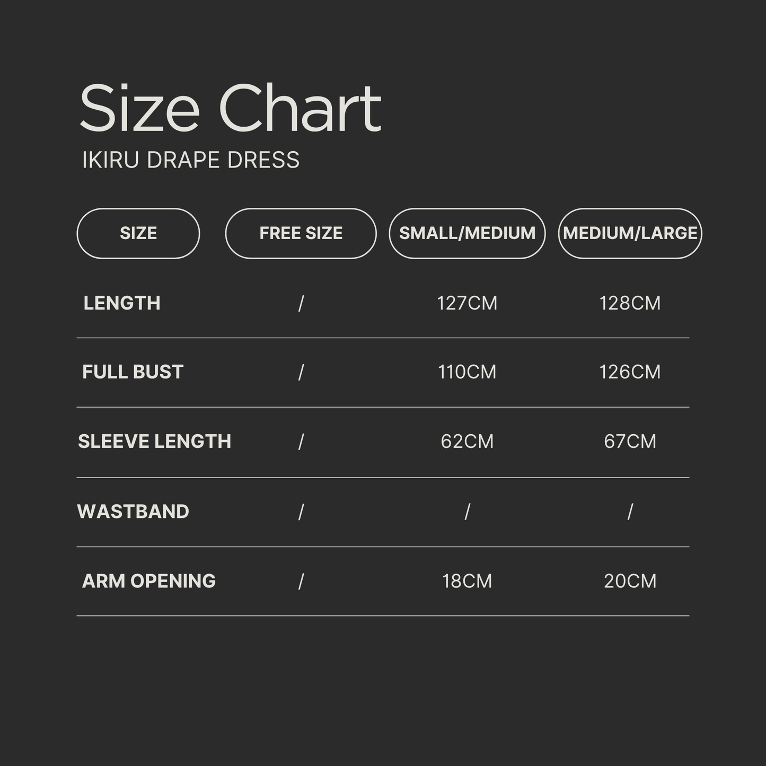Click the 128CM length value
The width and height of the screenshot is (766, 766).
tap(630, 303)
